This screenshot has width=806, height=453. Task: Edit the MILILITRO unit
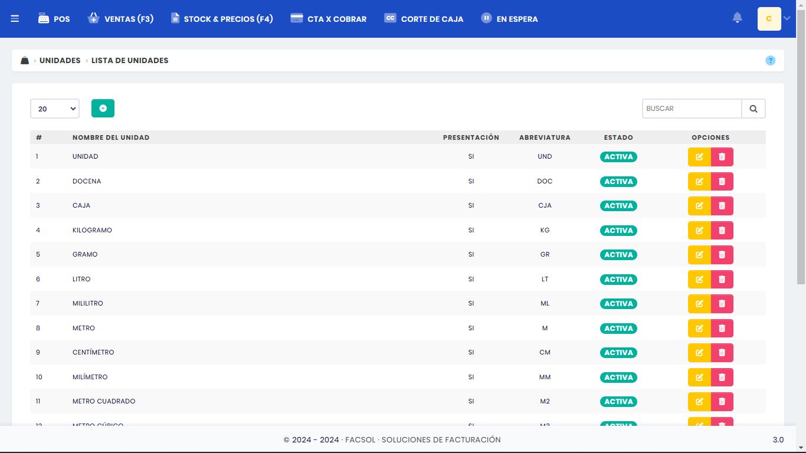(699, 304)
